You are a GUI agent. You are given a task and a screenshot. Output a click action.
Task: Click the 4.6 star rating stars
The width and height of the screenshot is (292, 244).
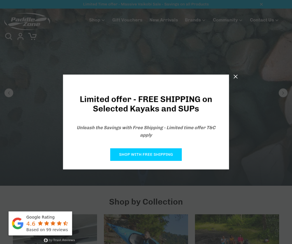pyautogui.click(x=53, y=223)
